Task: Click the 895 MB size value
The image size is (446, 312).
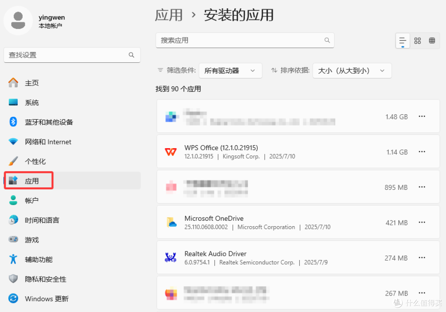Action: (x=396, y=187)
